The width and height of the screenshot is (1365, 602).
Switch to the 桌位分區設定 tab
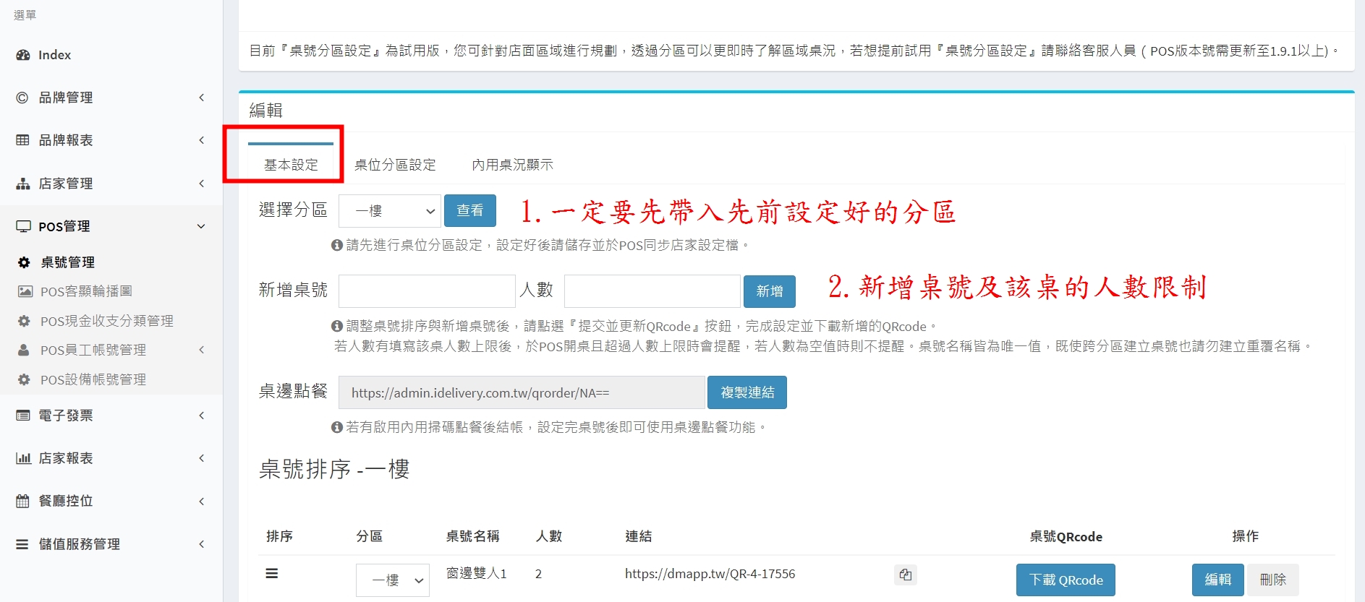pos(395,165)
